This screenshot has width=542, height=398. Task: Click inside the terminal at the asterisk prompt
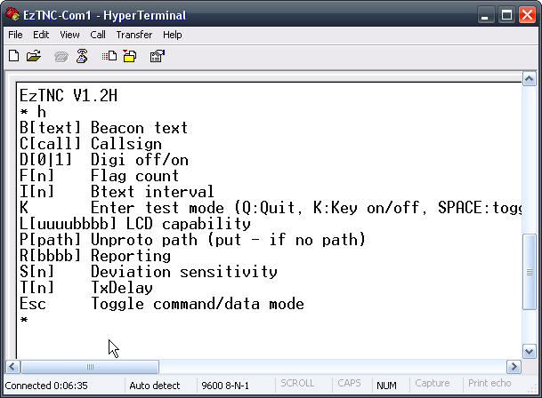click(23, 320)
